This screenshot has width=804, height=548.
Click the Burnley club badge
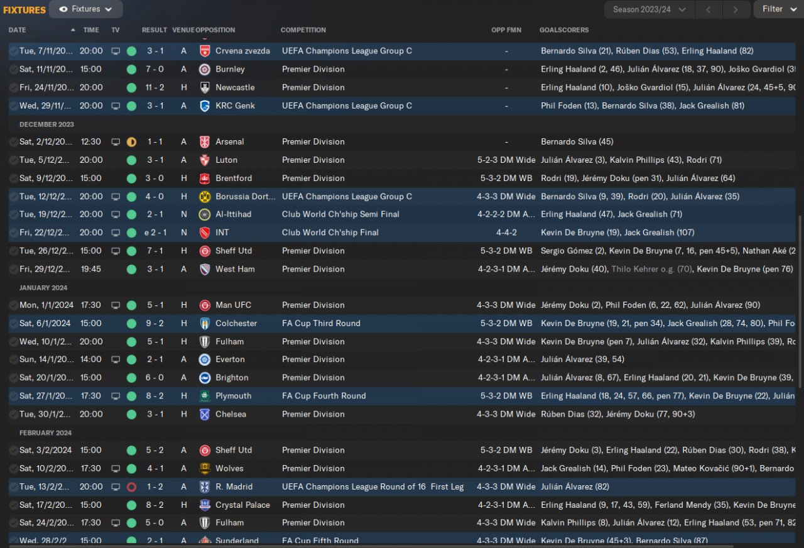coord(204,69)
